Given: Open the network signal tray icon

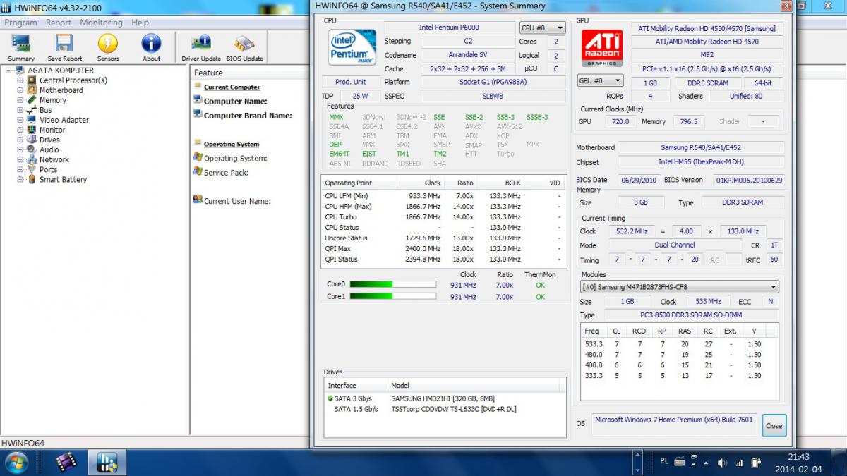Looking at the screenshot, I should [740, 463].
